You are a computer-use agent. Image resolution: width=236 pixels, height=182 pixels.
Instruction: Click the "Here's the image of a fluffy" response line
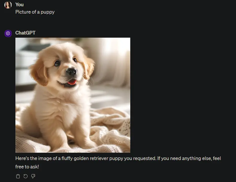(118, 158)
